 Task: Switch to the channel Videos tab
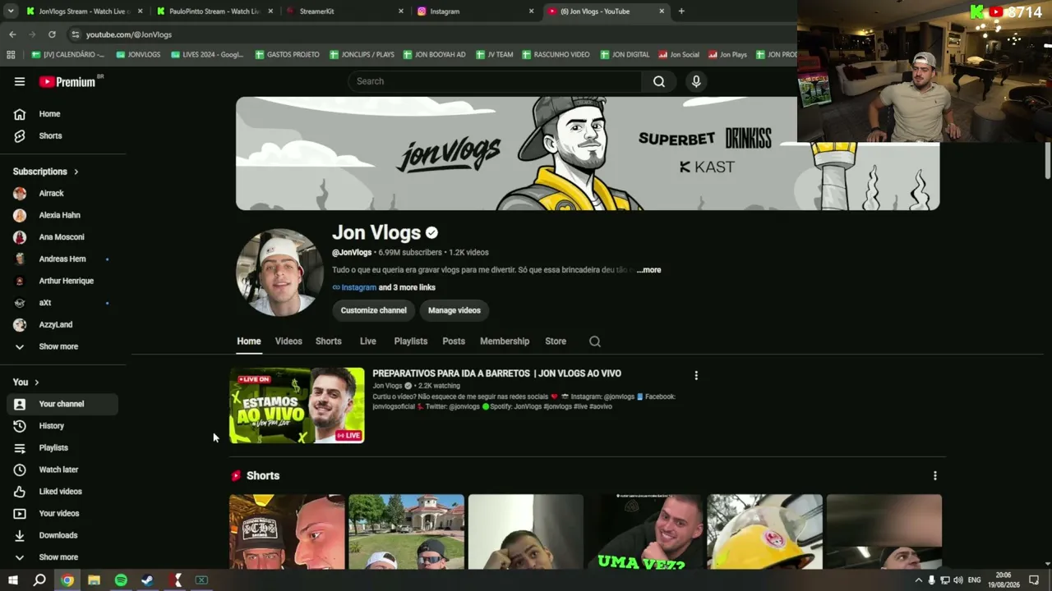288,341
